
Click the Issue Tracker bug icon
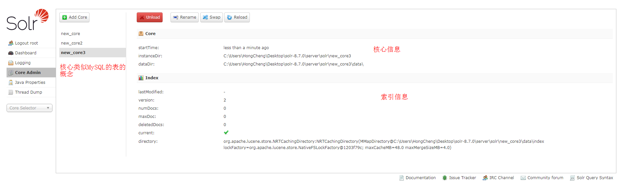click(445, 178)
